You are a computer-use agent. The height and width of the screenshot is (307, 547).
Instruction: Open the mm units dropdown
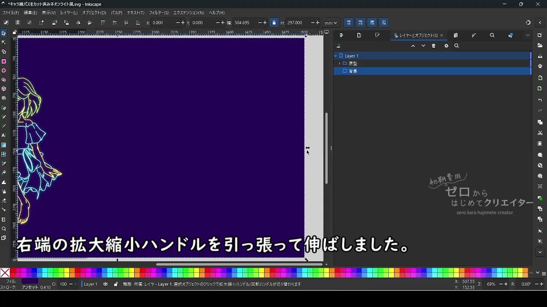330,23
